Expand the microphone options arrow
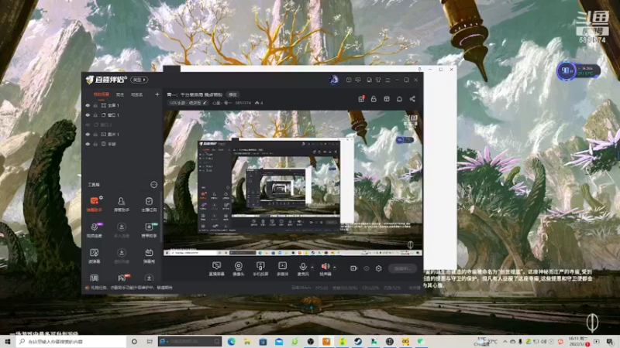 pyautogui.click(x=312, y=267)
